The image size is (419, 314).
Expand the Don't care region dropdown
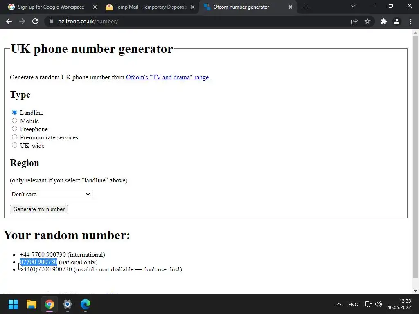[x=51, y=194]
